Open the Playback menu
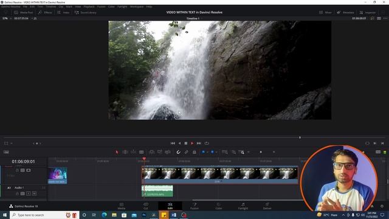 tap(89, 7)
